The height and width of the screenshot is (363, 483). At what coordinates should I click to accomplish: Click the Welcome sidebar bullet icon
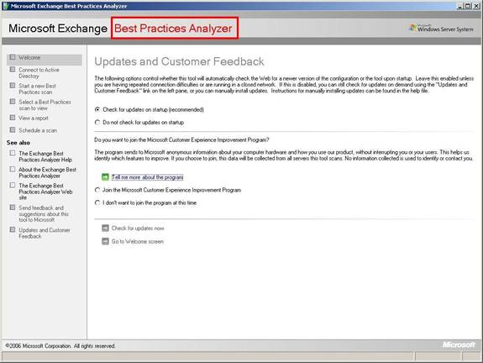[13, 57]
